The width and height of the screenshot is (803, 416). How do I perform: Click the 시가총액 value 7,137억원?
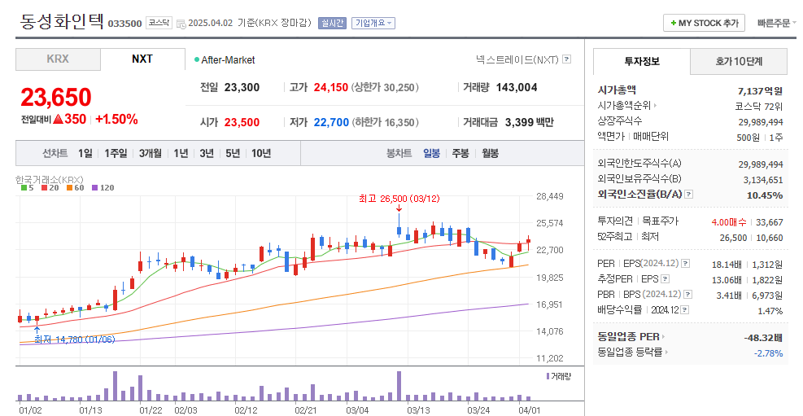click(x=761, y=91)
